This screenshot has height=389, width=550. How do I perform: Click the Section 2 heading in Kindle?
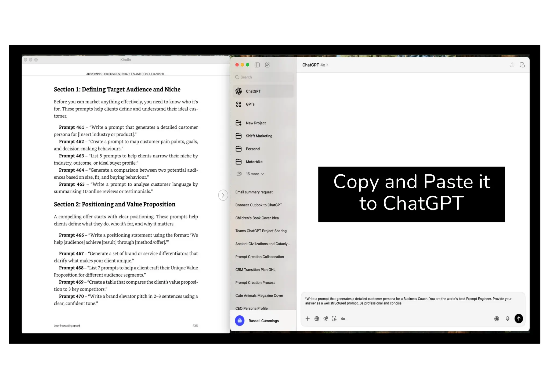[x=115, y=204]
